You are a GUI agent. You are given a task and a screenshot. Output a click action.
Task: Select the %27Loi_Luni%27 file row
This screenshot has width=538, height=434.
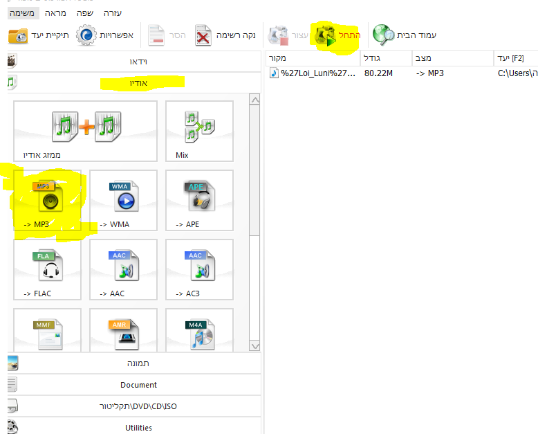click(x=402, y=73)
